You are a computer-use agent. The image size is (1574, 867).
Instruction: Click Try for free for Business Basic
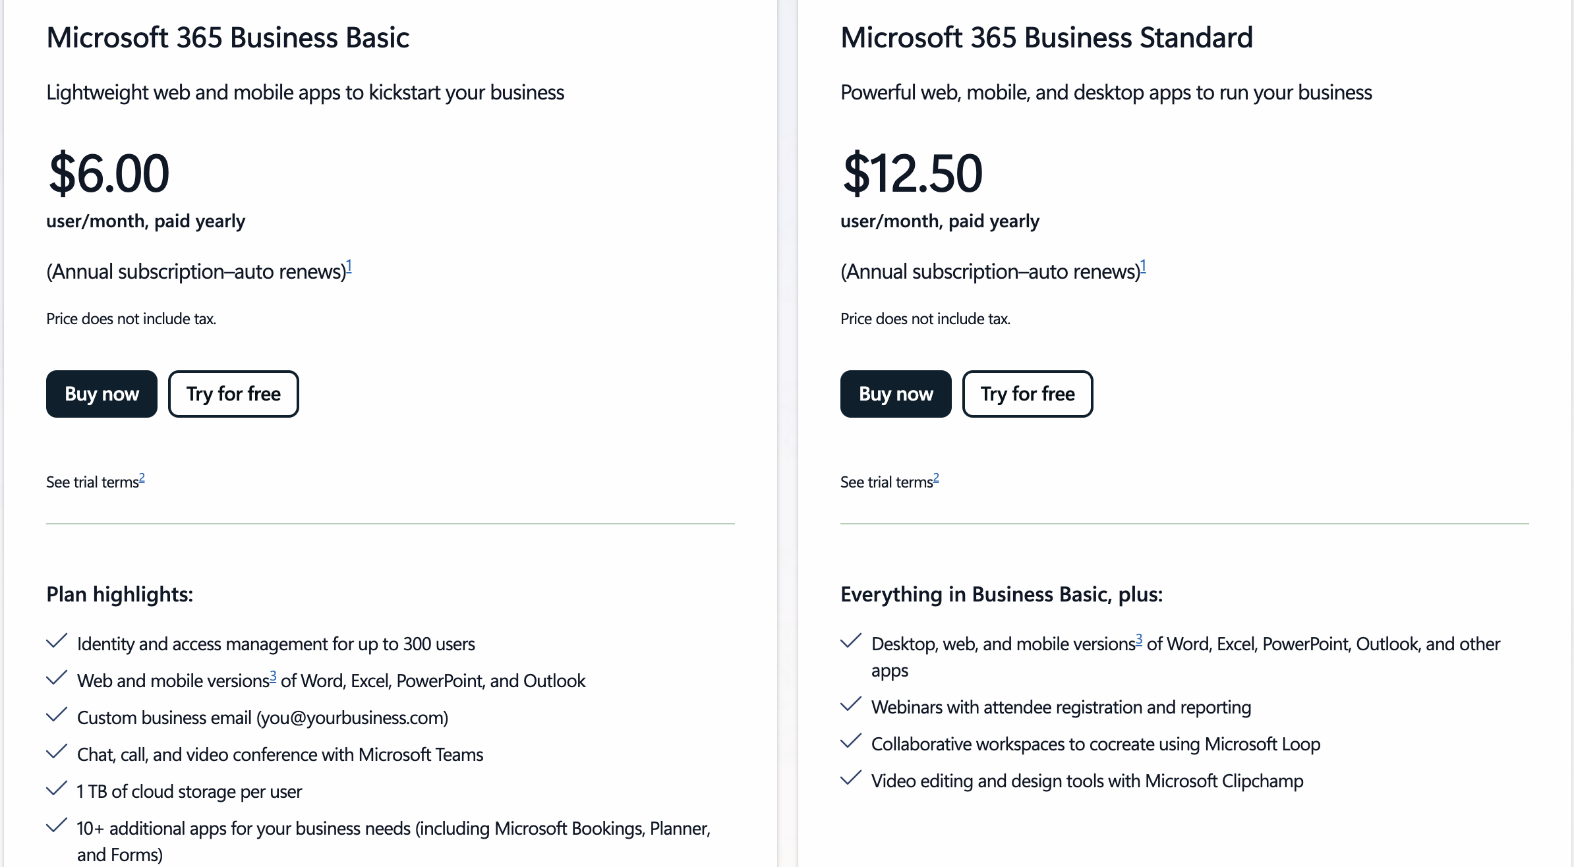(x=233, y=394)
